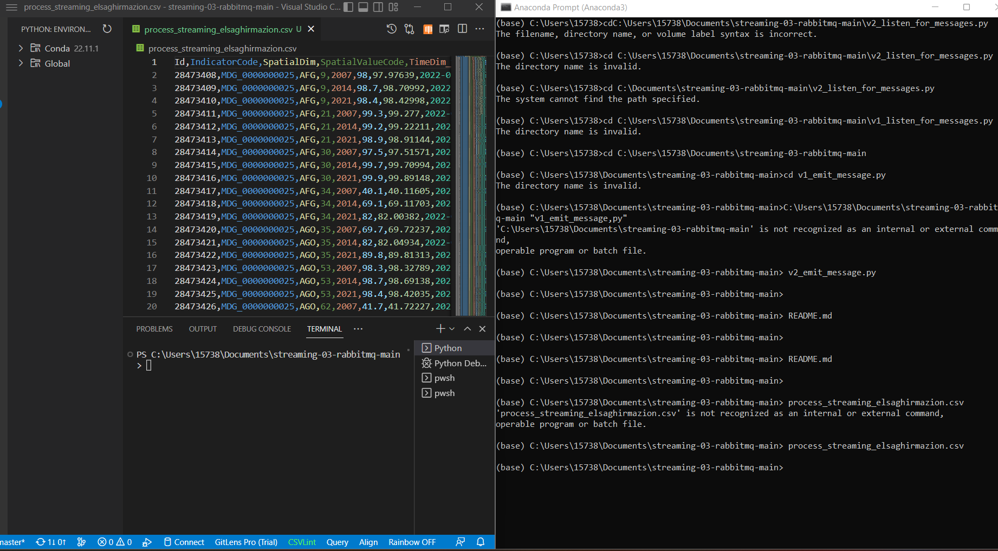This screenshot has width=998, height=551.
Task: Switch to the PROBLEMS tab
Action: click(154, 328)
